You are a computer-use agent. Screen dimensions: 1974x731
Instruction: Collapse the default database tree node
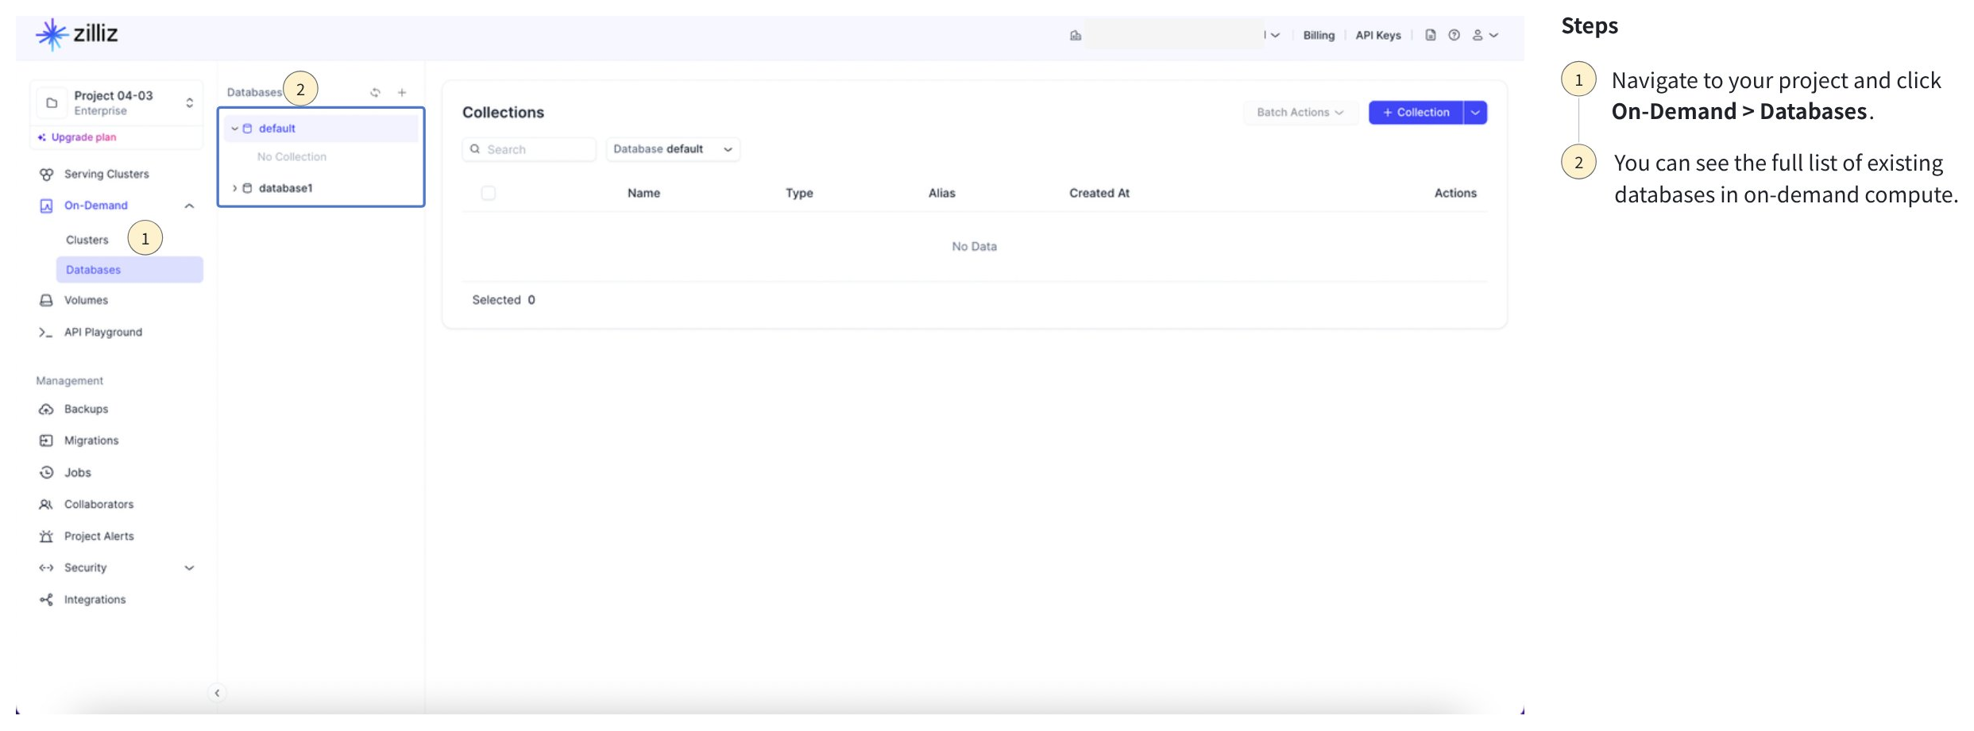point(234,129)
